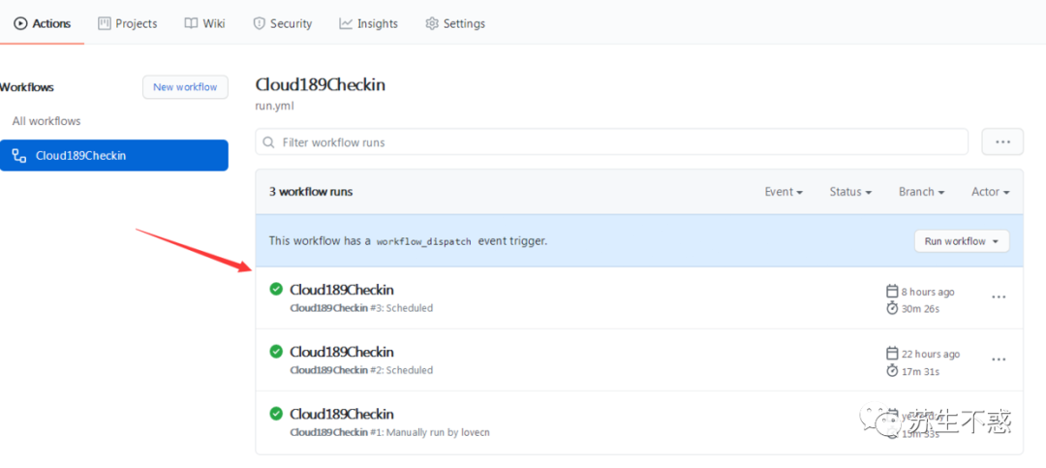Open the Status filter dropdown
1046x468 pixels.
850,192
